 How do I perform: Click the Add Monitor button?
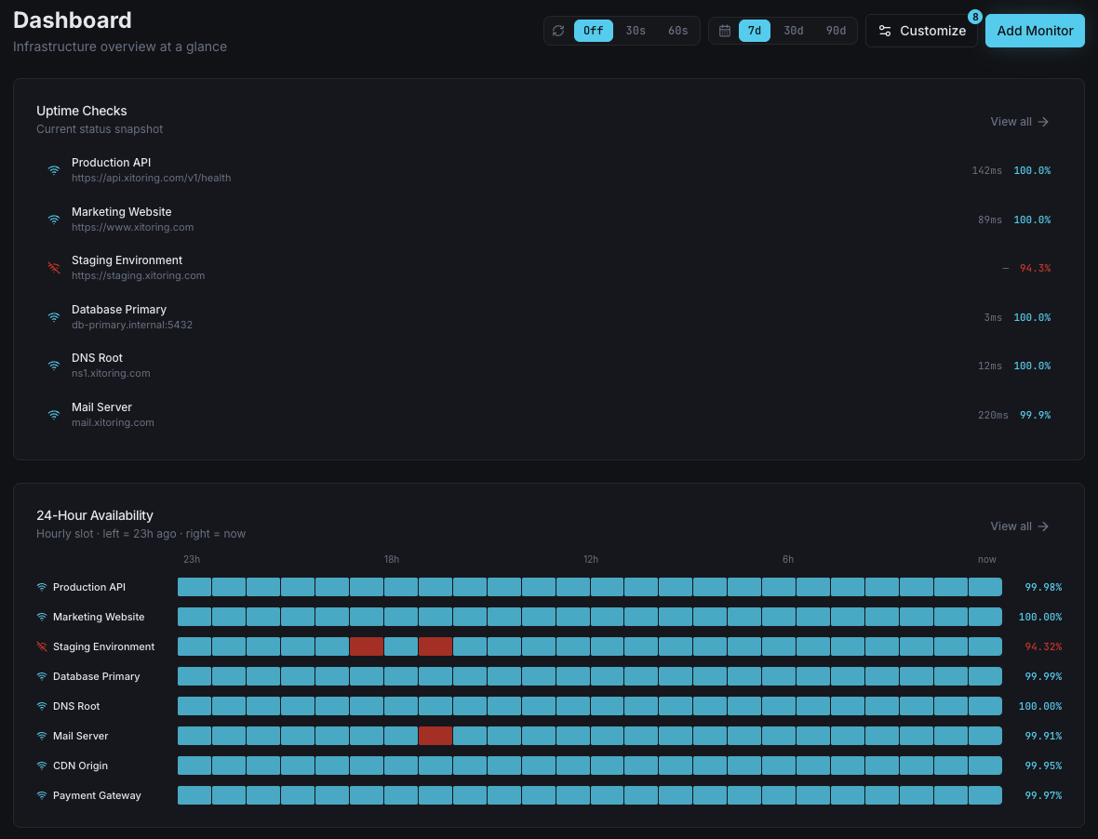1035,30
